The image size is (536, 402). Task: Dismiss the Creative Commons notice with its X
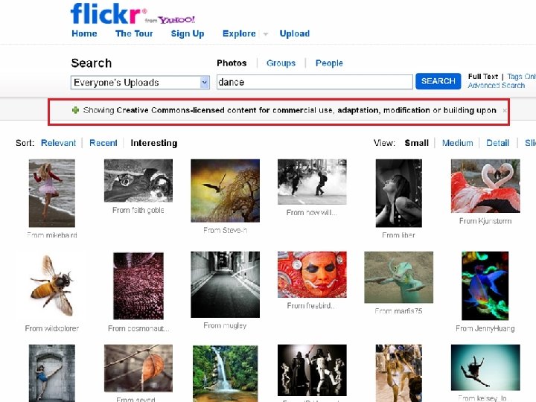[x=505, y=110]
